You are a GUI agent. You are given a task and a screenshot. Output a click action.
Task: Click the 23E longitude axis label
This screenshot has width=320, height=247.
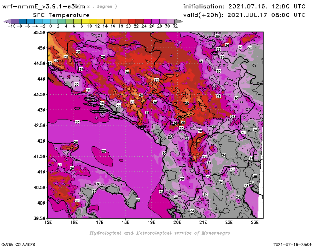pyautogui.click(x=255, y=222)
